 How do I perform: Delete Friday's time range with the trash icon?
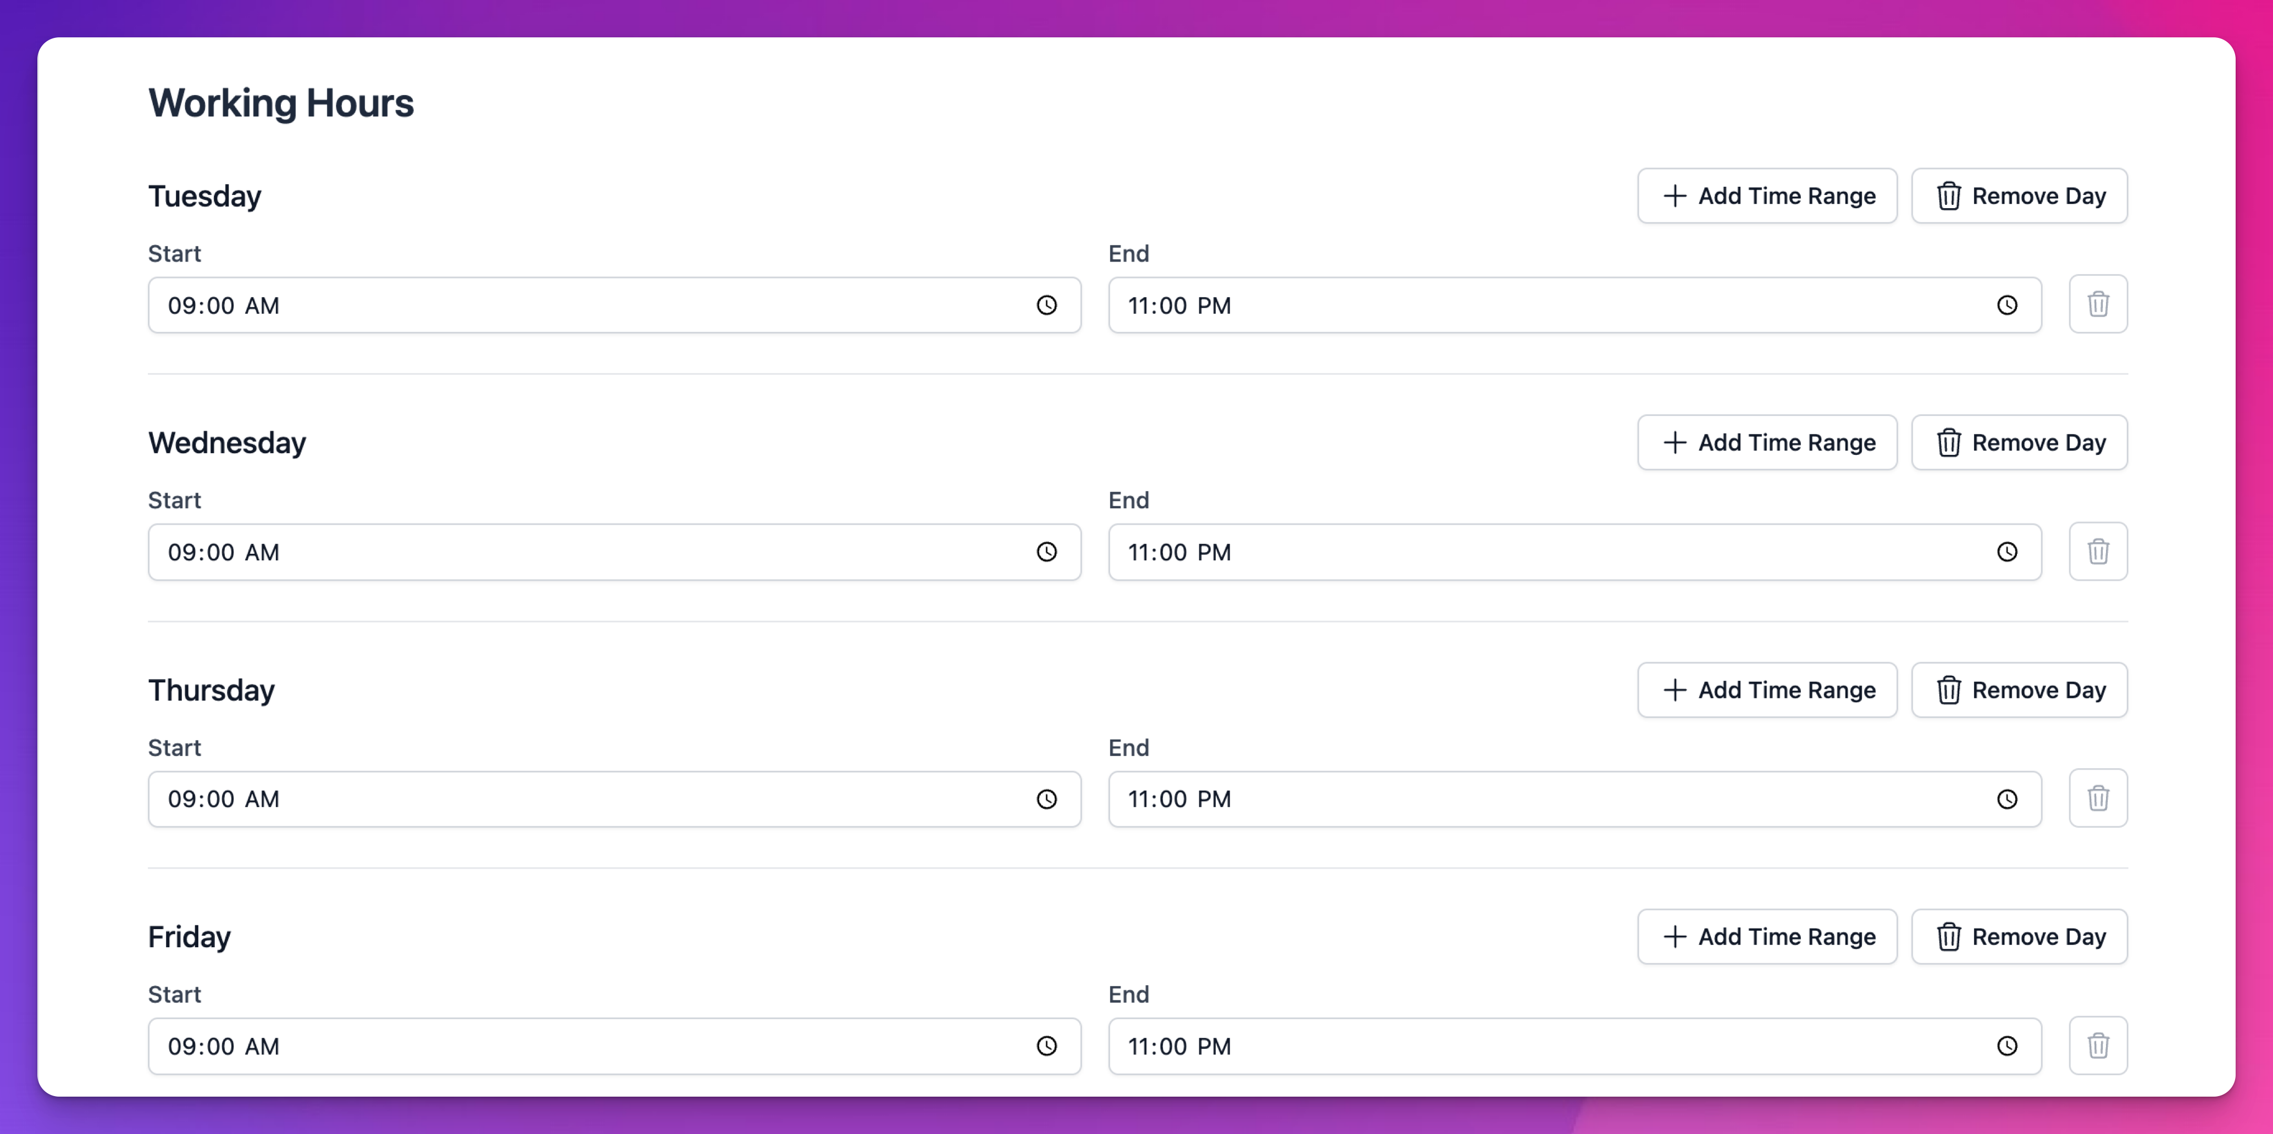click(x=2097, y=1045)
